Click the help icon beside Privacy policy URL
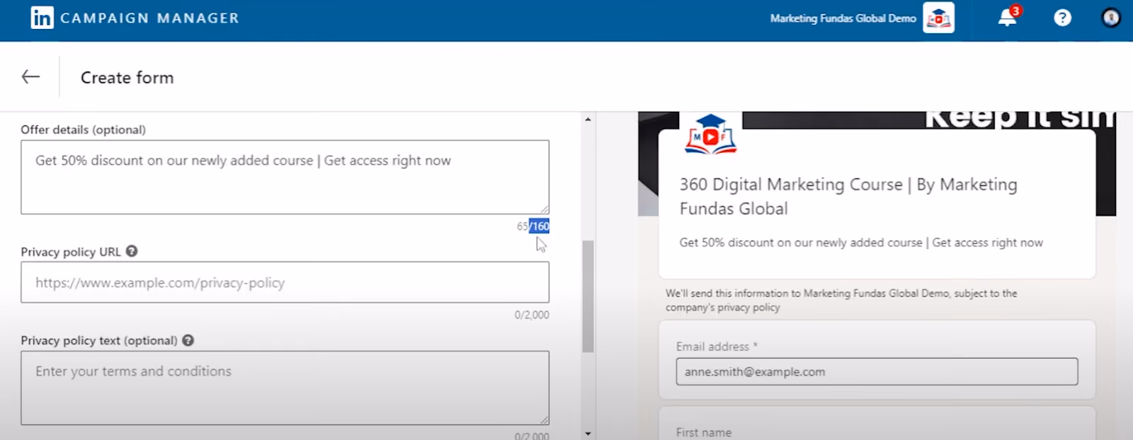 tap(132, 251)
